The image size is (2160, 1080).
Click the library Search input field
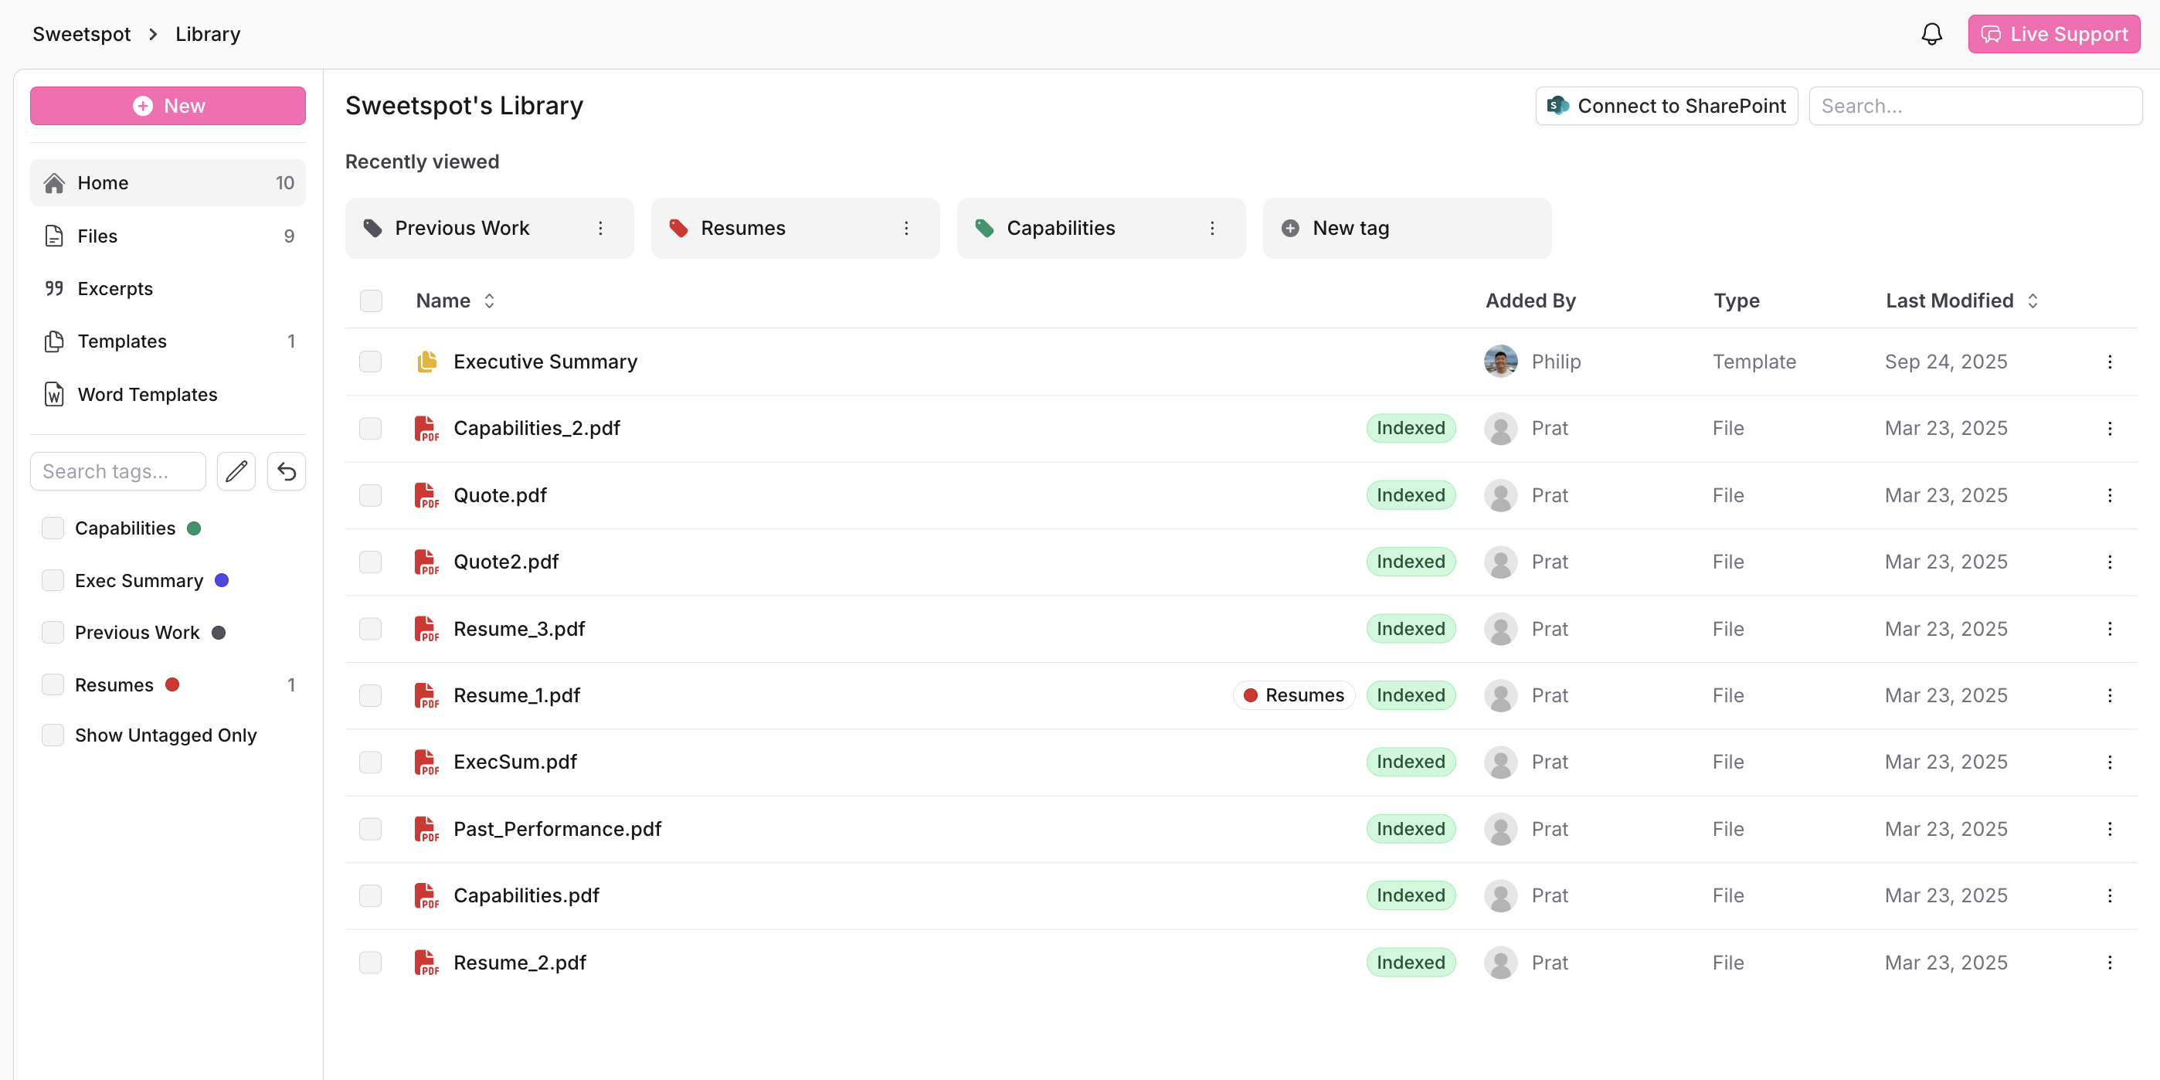point(1975,106)
